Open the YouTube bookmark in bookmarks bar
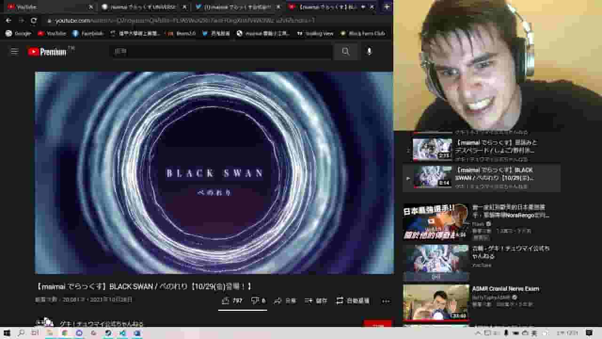This screenshot has height=339, width=602. pyautogui.click(x=52, y=33)
